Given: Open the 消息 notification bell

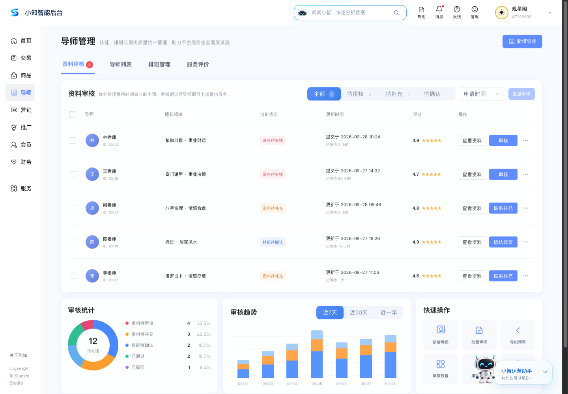Looking at the screenshot, I should pyautogui.click(x=439, y=13).
